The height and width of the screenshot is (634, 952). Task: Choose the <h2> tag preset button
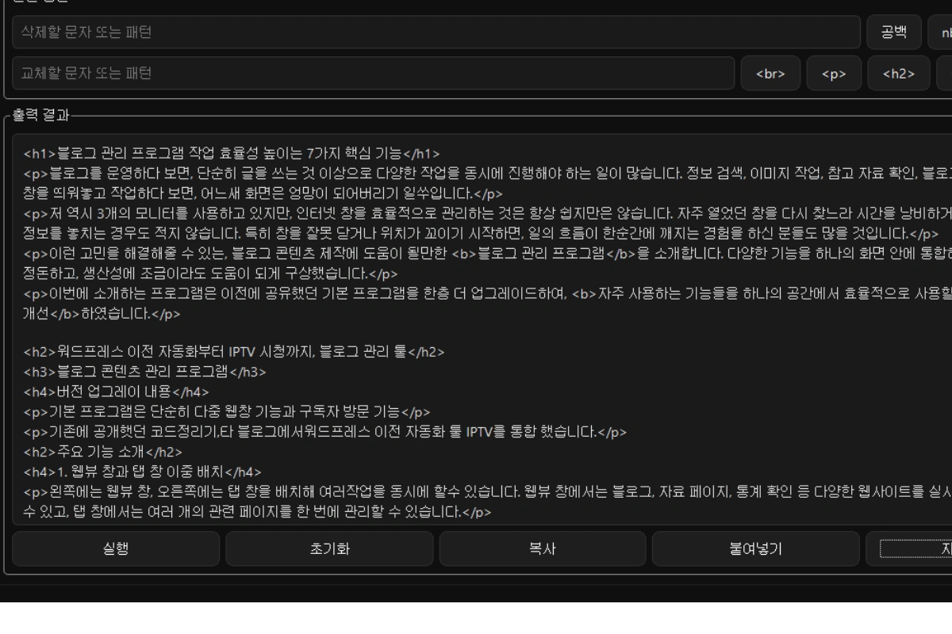pos(898,74)
